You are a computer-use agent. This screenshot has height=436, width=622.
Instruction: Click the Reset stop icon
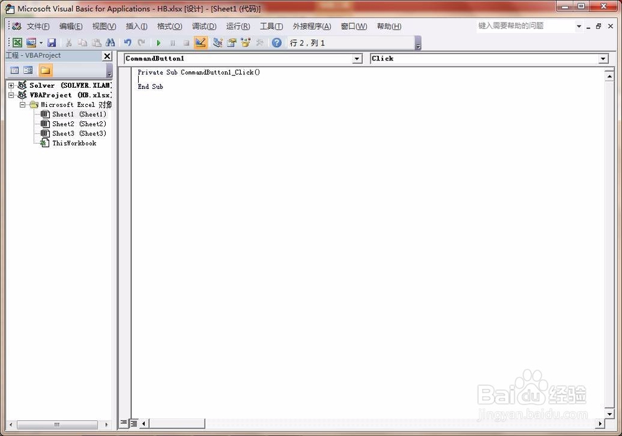point(187,43)
